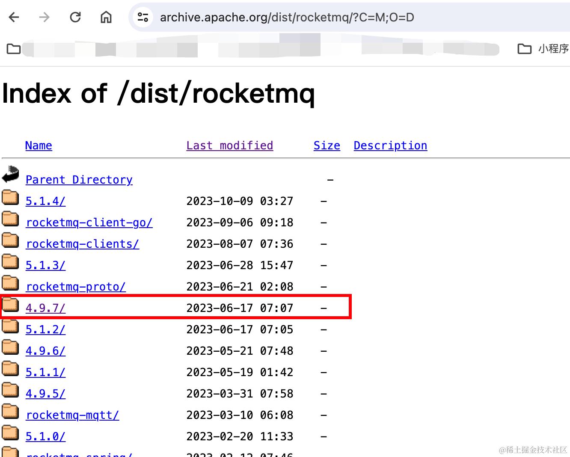This screenshot has width=570, height=457.
Task: Open the leftmost bookmarks bar folder
Action: [x=14, y=49]
